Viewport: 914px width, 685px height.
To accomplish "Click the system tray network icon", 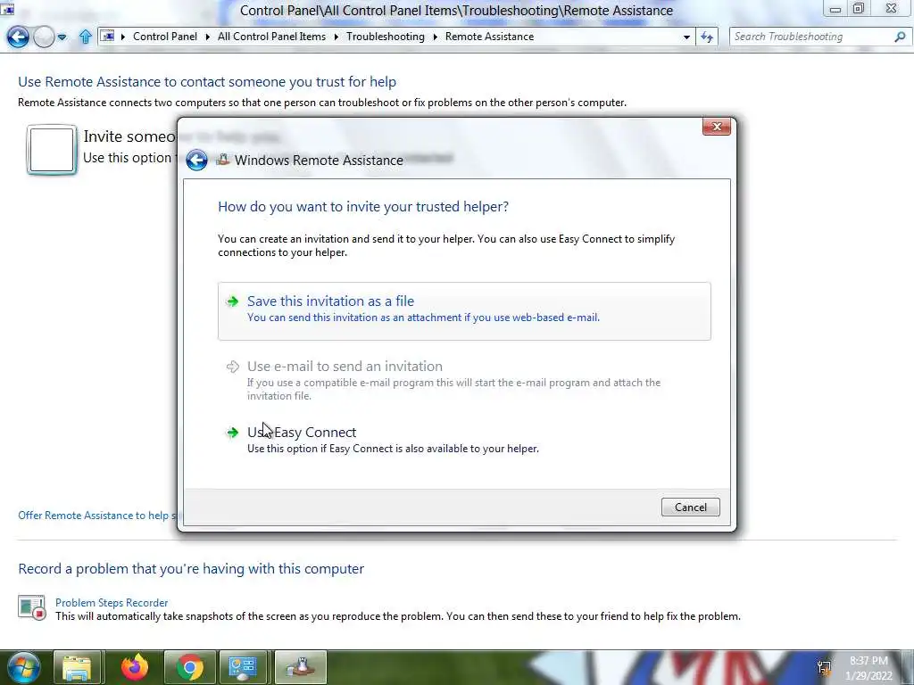I will (x=824, y=667).
